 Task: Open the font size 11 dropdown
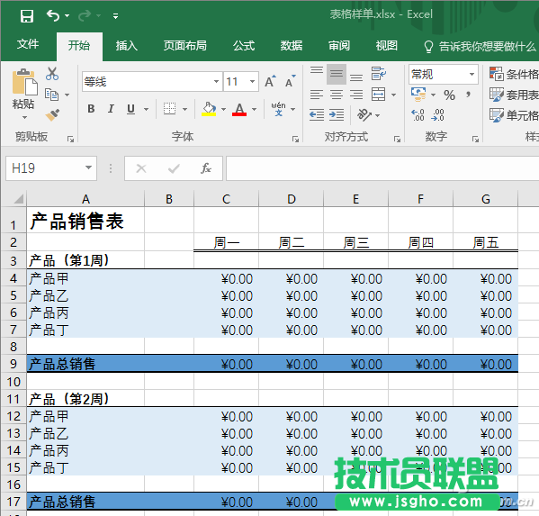[x=252, y=82]
